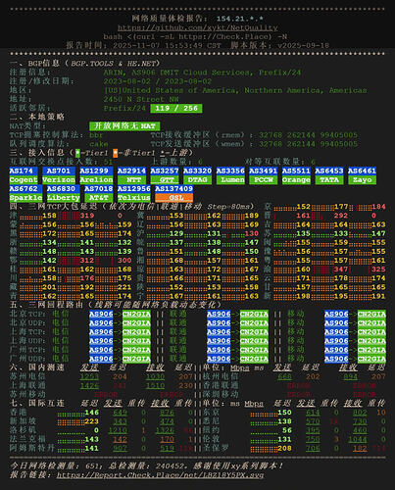Click the 苏州电信 send speed value

[x=89, y=376]
